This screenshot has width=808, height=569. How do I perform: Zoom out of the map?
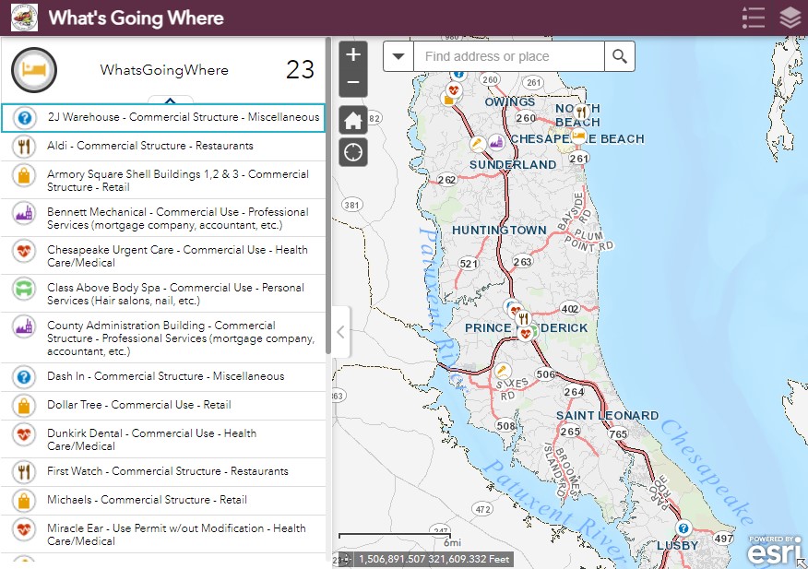[x=353, y=84]
